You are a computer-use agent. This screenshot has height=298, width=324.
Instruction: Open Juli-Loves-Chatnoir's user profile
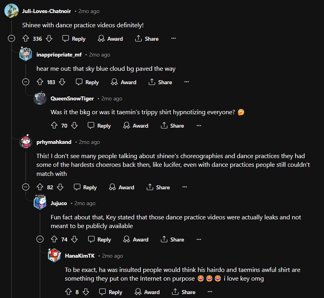click(47, 11)
